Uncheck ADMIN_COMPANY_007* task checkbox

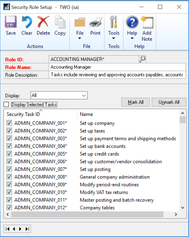point(9,169)
